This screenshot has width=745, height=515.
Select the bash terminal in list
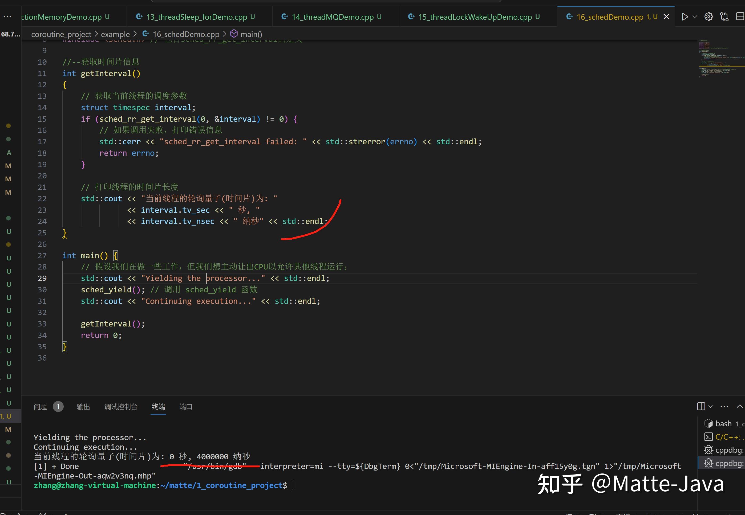point(723,424)
